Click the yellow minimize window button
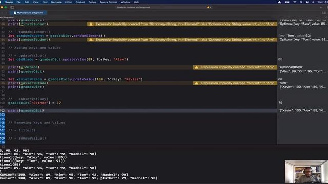This screenshot has width=328, height=184. (2, 7)
